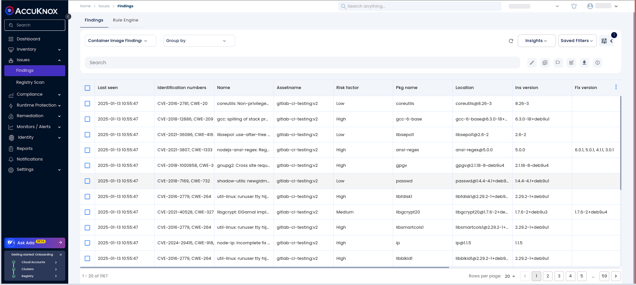Viewport: 636px width, 285px height.
Task: Select the Findings tab
Action: tap(94, 20)
